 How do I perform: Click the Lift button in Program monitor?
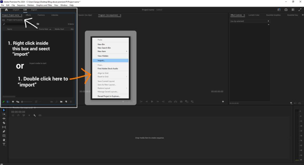coord(170,102)
